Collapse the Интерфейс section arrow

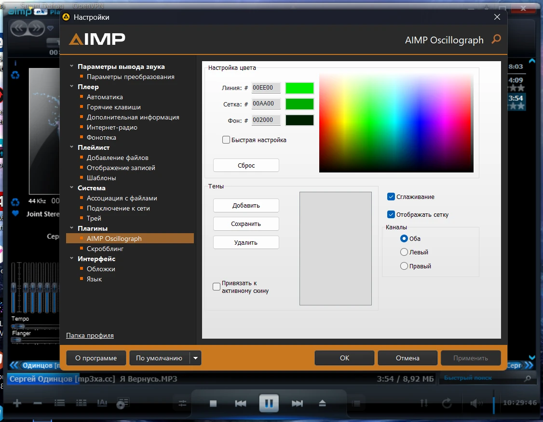tap(71, 259)
